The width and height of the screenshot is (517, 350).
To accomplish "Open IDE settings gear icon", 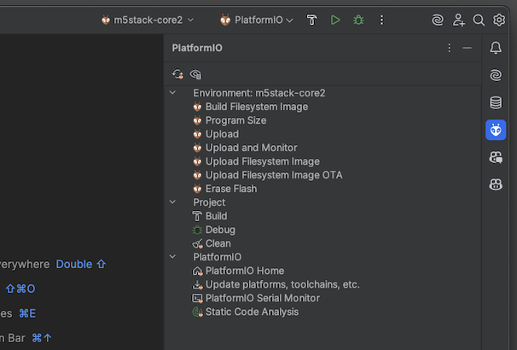I will click(500, 20).
